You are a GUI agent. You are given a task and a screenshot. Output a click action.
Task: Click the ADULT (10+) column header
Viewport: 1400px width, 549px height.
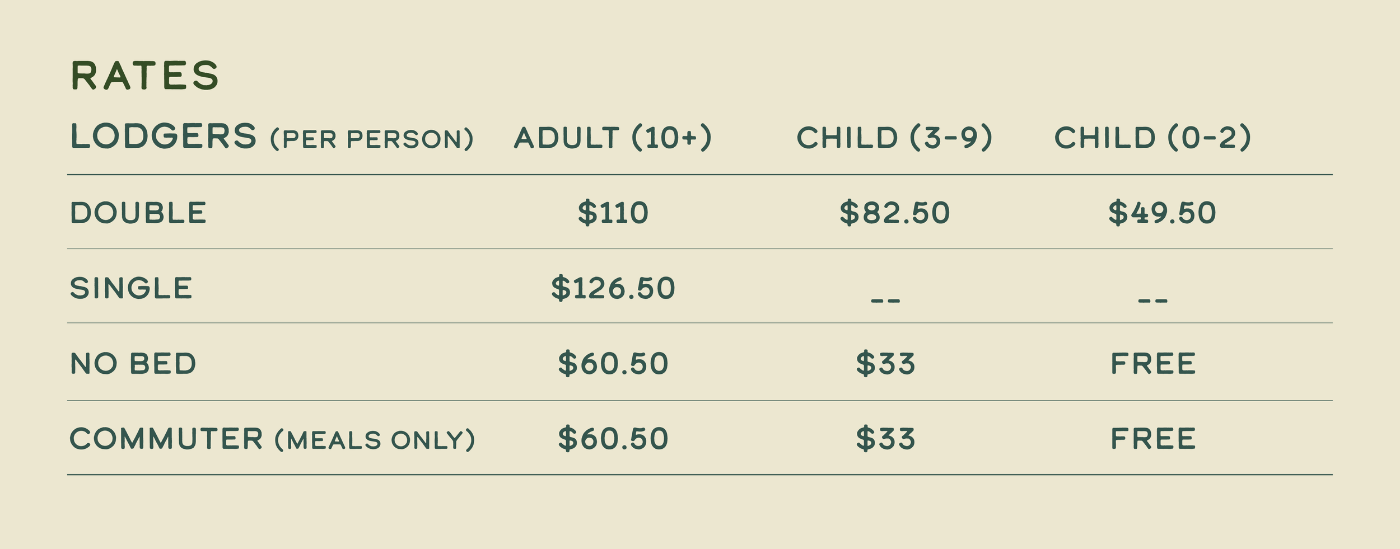[x=613, y=138]
